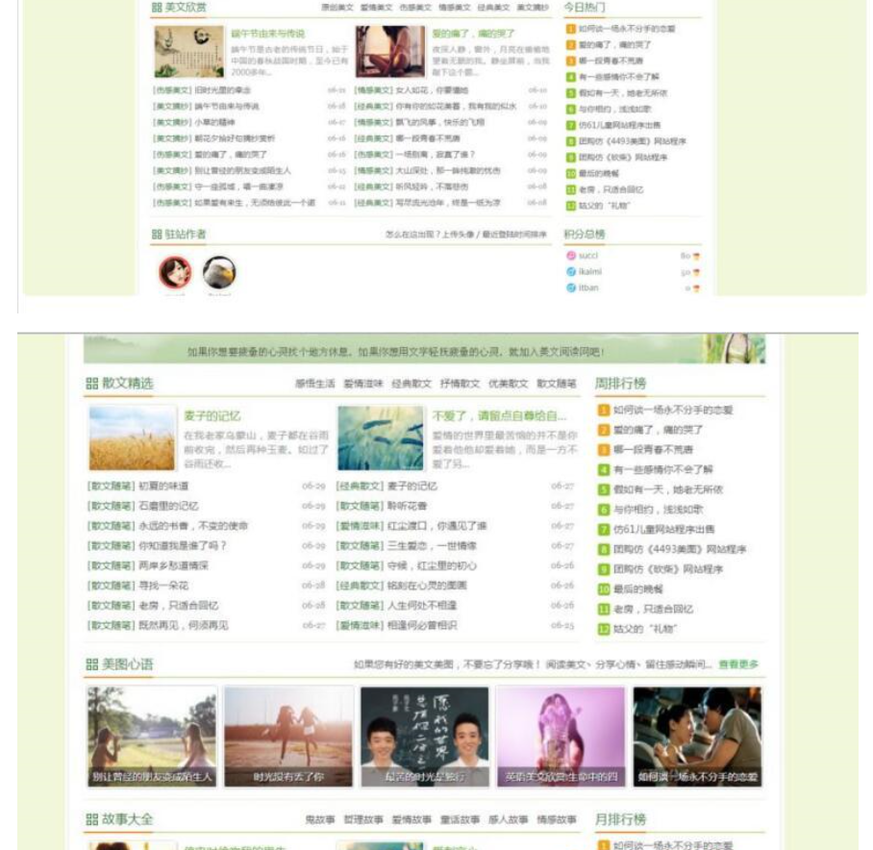Open the 如何谈一场永不分手的恋爱 photo card
This screenshot has height=850, width=873.
click(x=697, y=737)
